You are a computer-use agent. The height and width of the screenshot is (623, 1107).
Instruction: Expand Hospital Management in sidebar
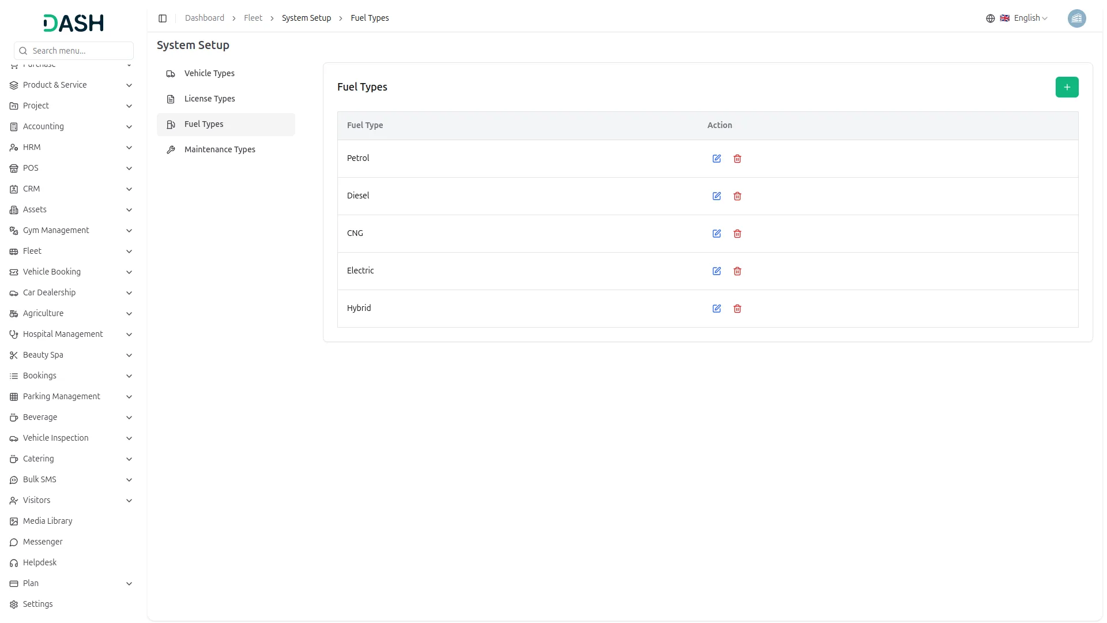(71, 334)
